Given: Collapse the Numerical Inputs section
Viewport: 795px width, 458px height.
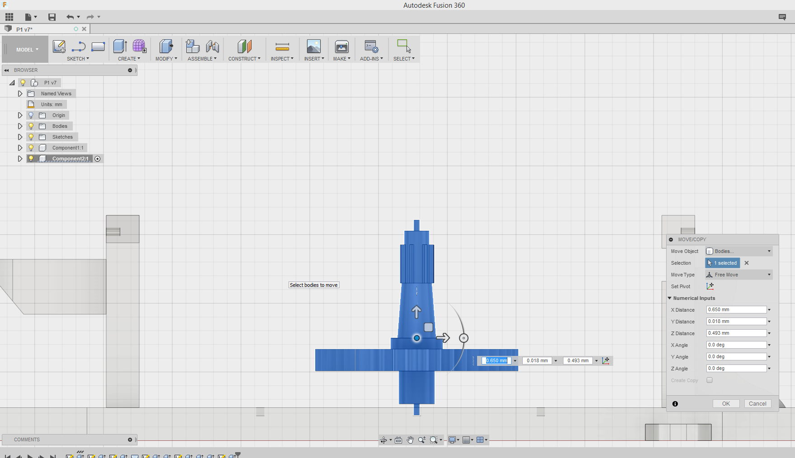Looking at the screenshot, I should [x=670, y=298].
